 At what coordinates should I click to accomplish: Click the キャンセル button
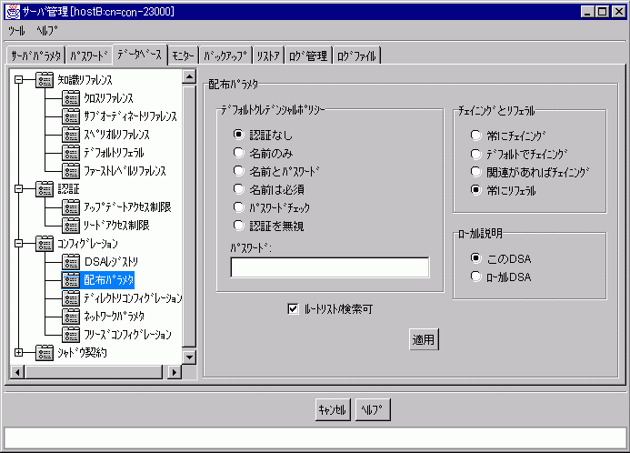tap(333, 409)
